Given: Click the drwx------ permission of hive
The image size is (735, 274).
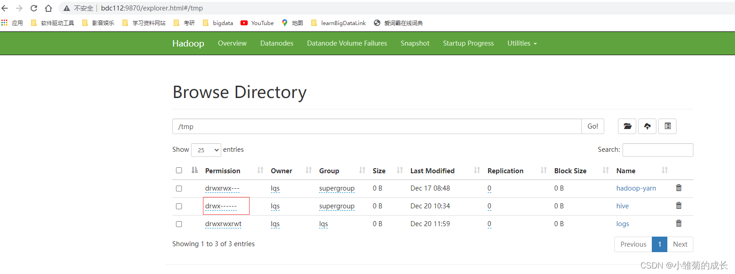Looking at the screenshot, I should click(x=221, y=206).
